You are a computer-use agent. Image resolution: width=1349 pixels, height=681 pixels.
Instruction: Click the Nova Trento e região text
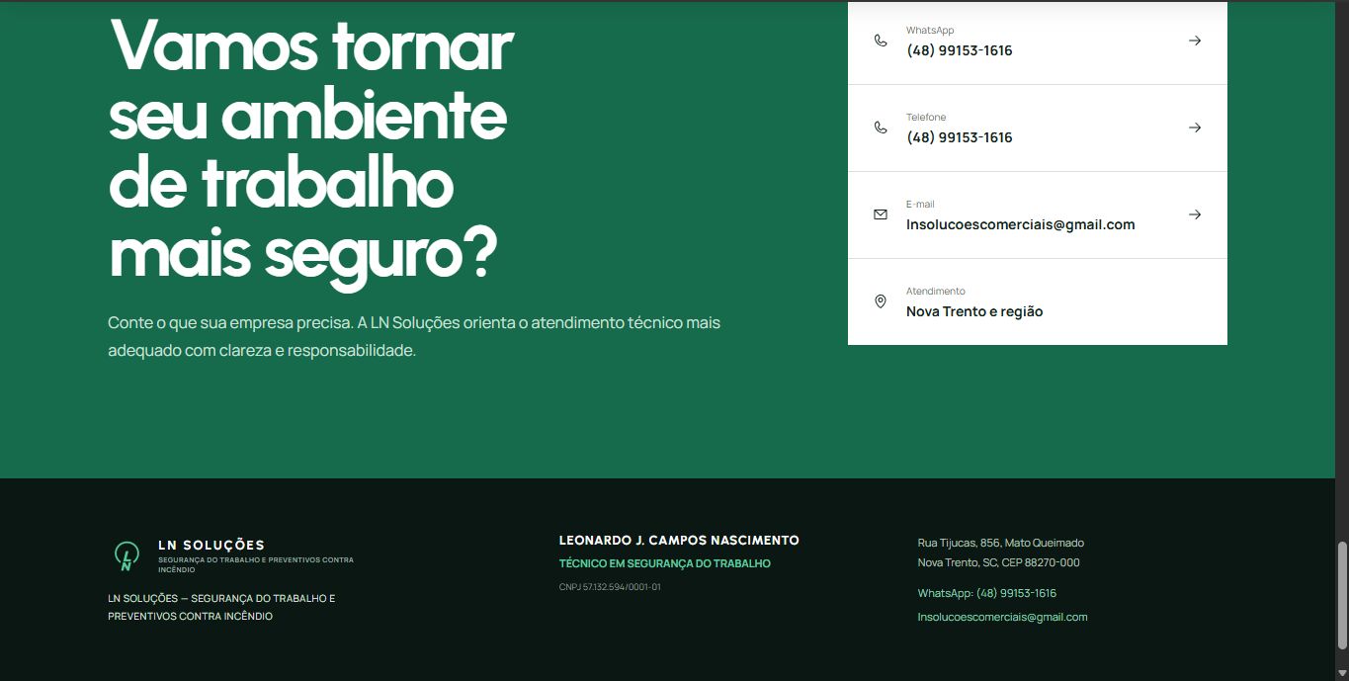(974, 311)
